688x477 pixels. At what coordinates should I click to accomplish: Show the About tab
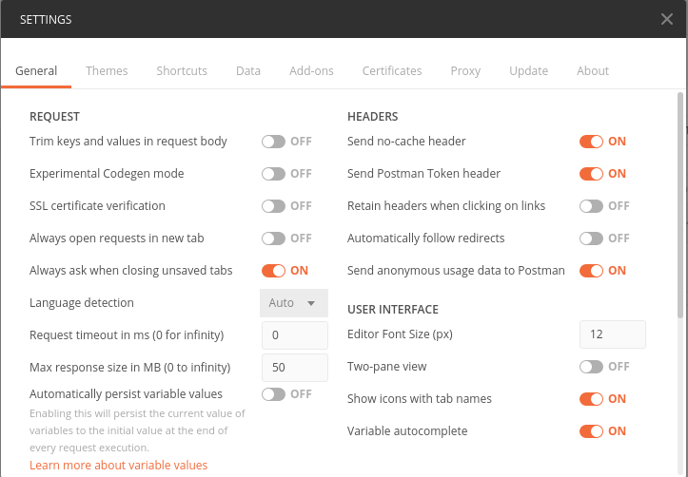(x=593, y=70)
